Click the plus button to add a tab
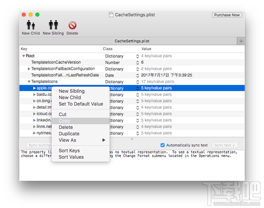 241,41
